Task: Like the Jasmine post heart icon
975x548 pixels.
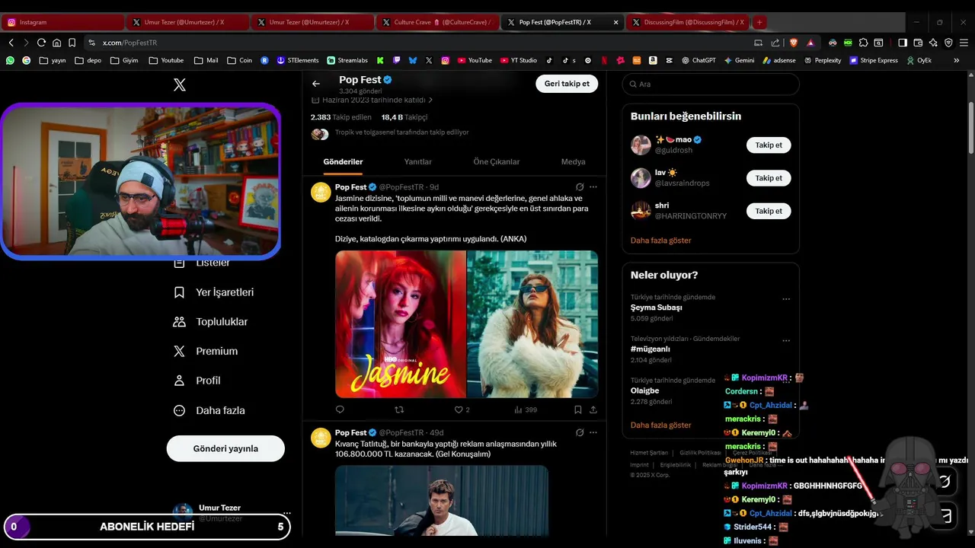Action: [x=459, y=409]
